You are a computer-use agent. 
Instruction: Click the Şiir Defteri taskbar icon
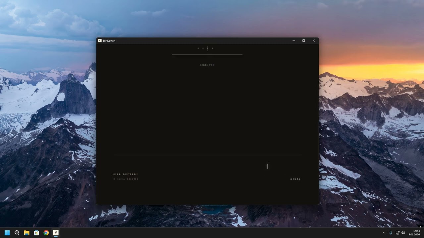(56, 233)
